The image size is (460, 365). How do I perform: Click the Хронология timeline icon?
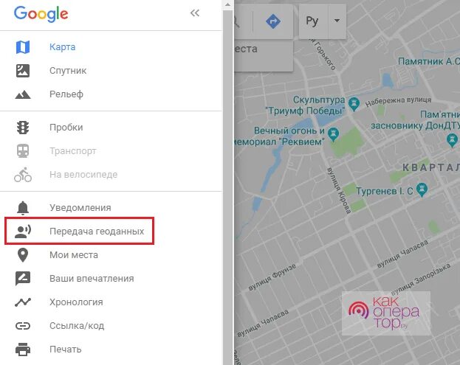[x=23, y=302]
